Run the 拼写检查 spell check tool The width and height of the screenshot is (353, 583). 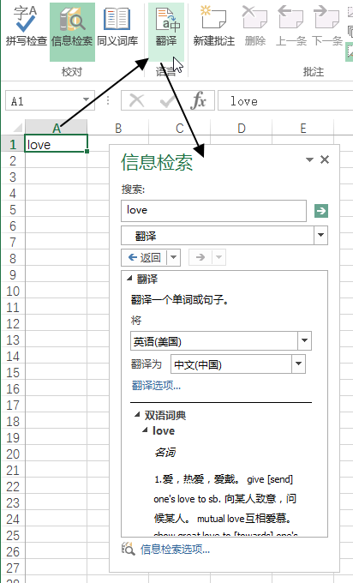click(x=26, y=27)
